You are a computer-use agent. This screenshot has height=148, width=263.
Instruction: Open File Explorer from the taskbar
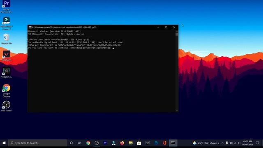coord(131,143)
